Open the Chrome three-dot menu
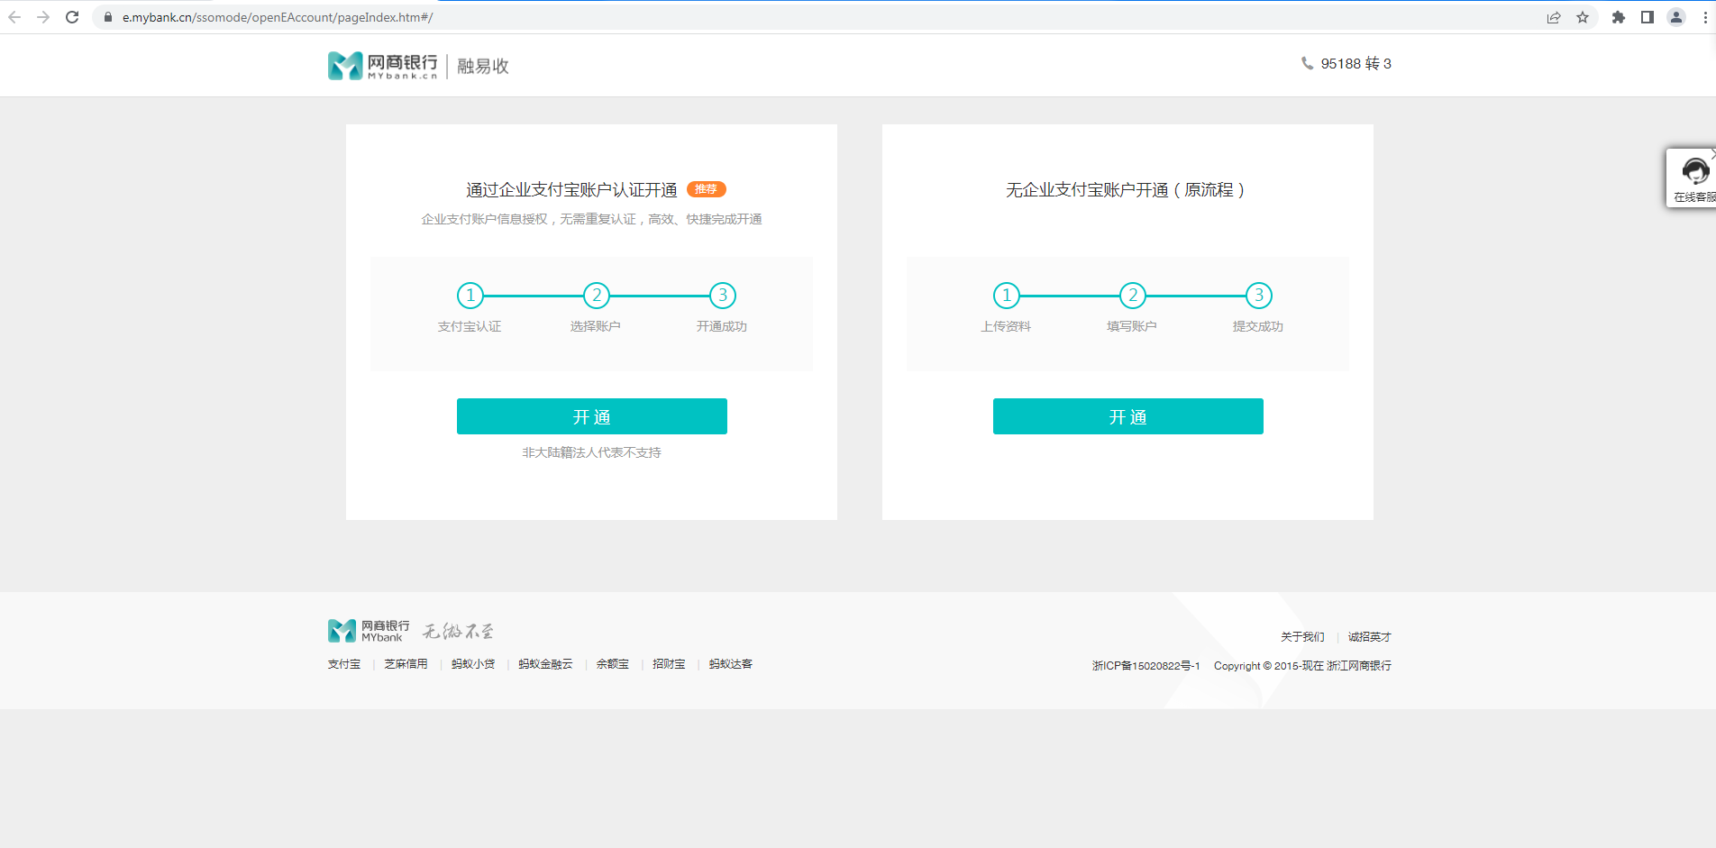 (1705, 17)
